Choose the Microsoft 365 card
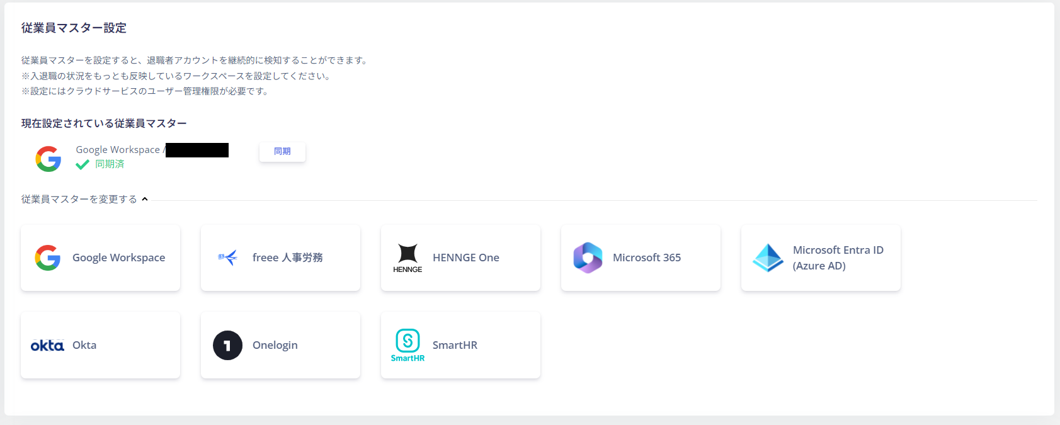1060x425 pixels. click(640, 258)
